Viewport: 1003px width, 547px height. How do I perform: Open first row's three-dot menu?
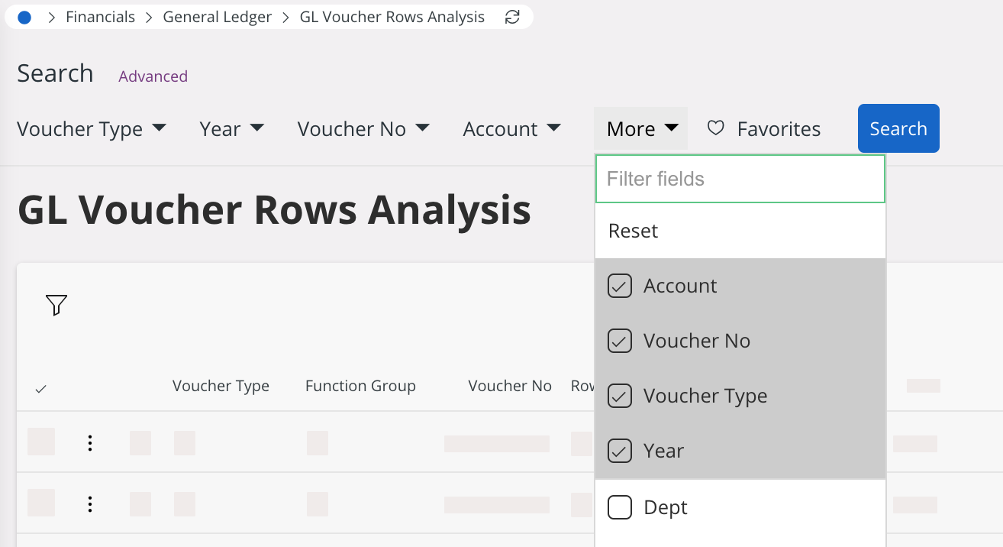tap(90, 443)
